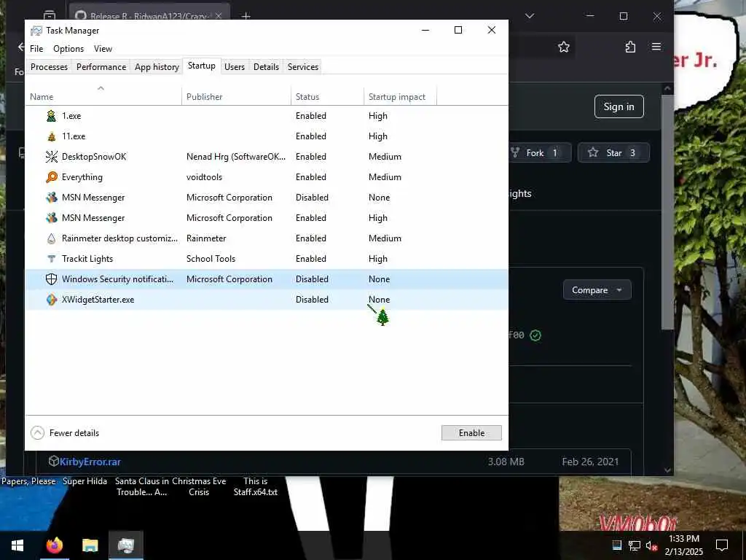The image size is (746, 560).
Task: Open Firefox from the taskbar
Action: [x=54, y=545]
